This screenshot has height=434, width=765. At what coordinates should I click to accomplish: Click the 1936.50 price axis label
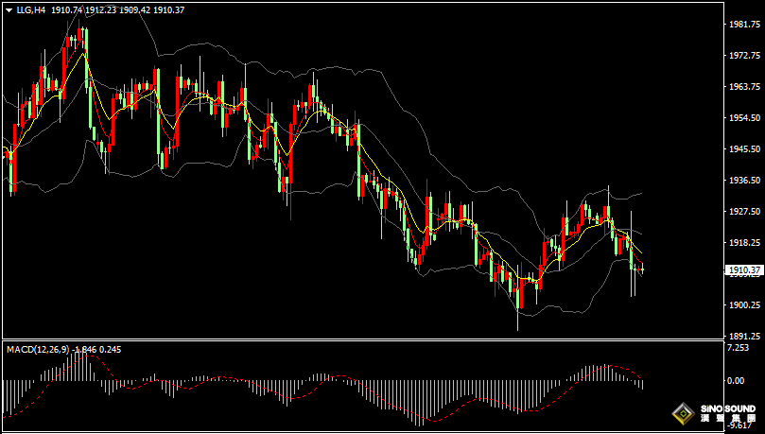pyautogui.click(x=744, y=180)
